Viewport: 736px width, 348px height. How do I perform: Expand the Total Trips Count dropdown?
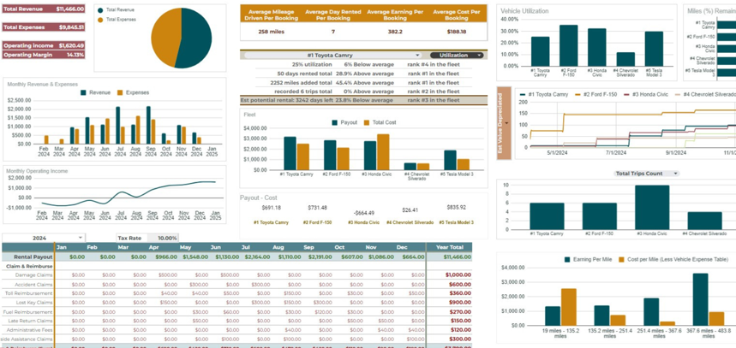(674, 174)
